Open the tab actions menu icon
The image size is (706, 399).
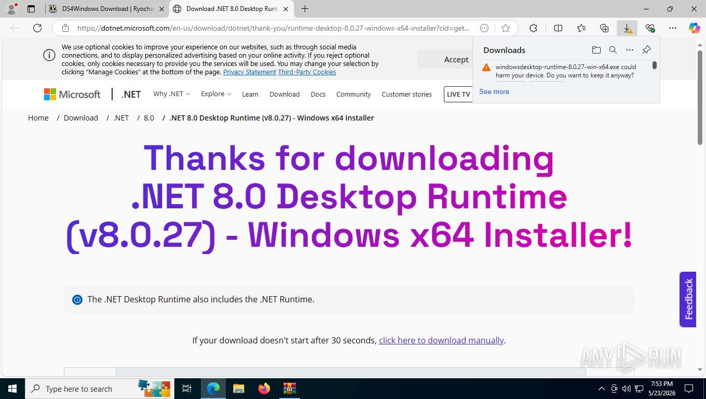[x=31, y=9]
